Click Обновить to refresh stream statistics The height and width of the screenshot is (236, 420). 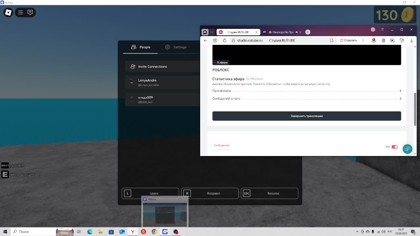[255, 79]
